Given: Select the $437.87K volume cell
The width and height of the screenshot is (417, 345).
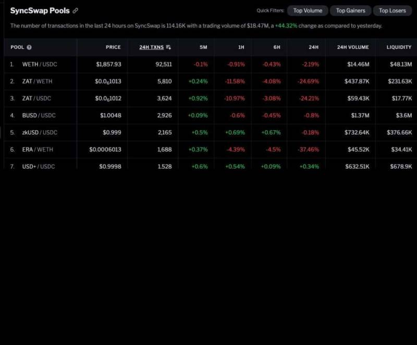Looking at the screenshot, I should coord(357,81).
